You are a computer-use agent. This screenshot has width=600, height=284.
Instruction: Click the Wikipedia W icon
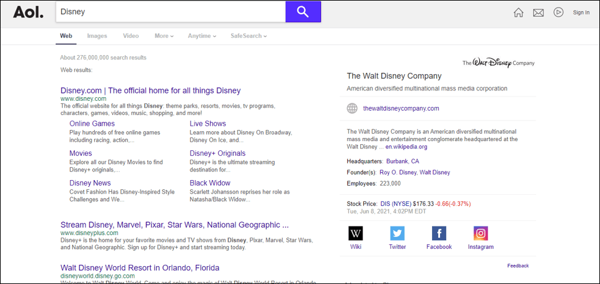point(356,233)
